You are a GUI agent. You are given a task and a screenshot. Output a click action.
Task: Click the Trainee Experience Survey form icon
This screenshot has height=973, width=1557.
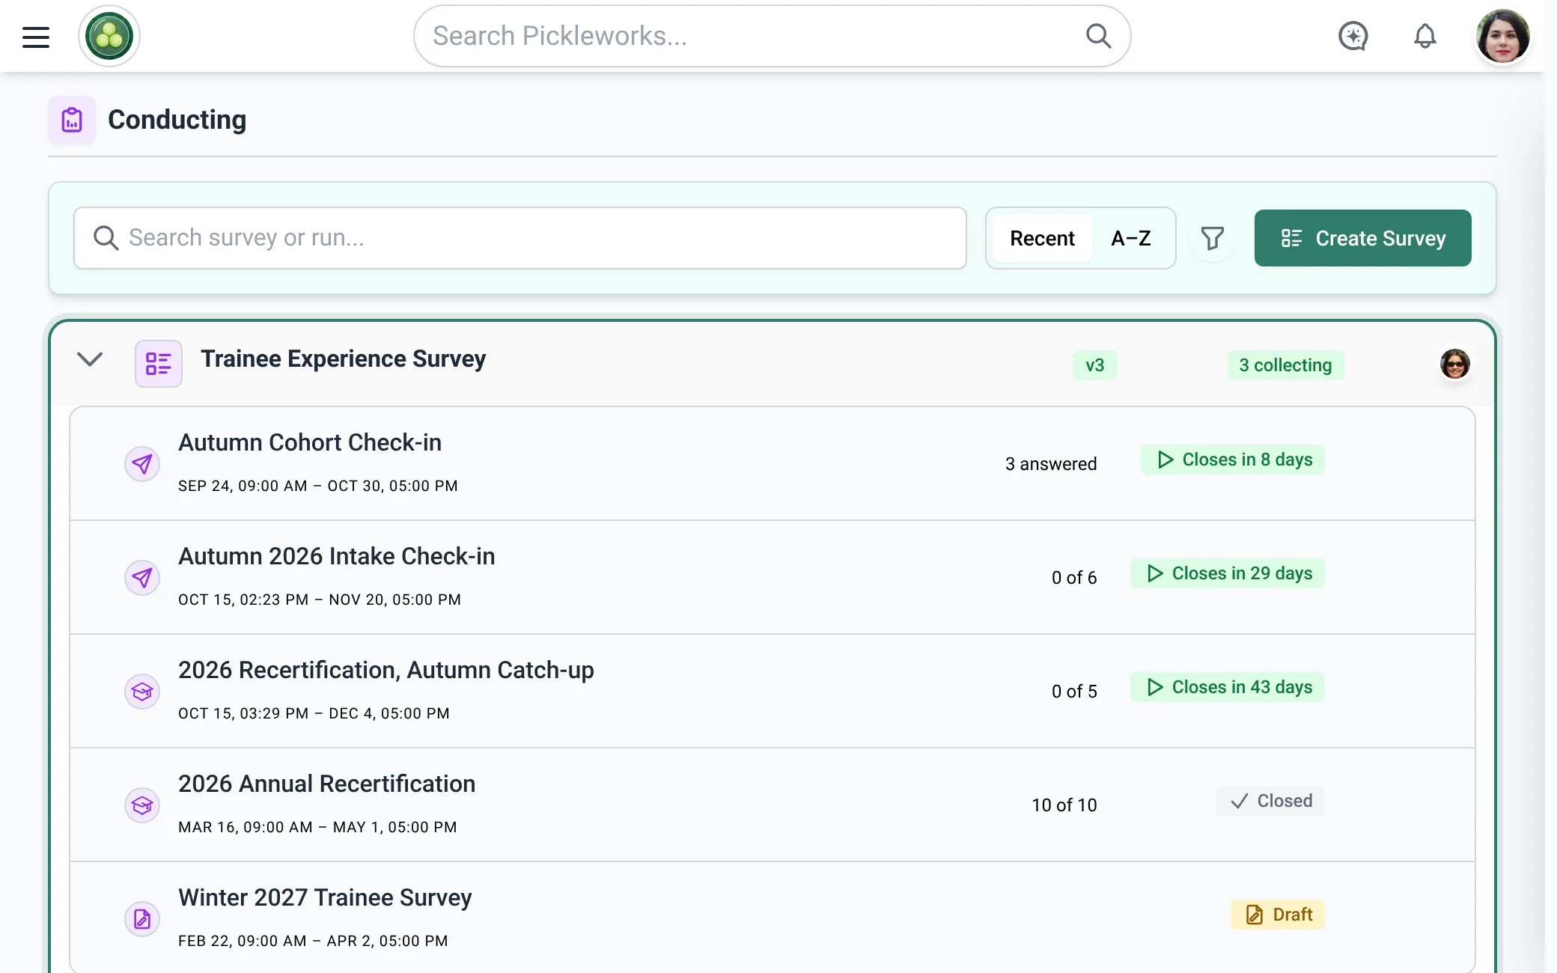159,364
